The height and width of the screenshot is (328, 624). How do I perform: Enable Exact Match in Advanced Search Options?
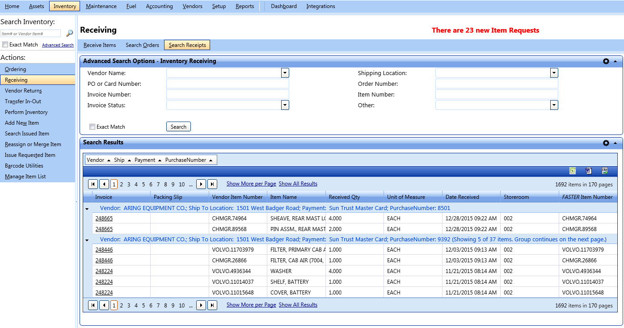[x=92, y=127]
